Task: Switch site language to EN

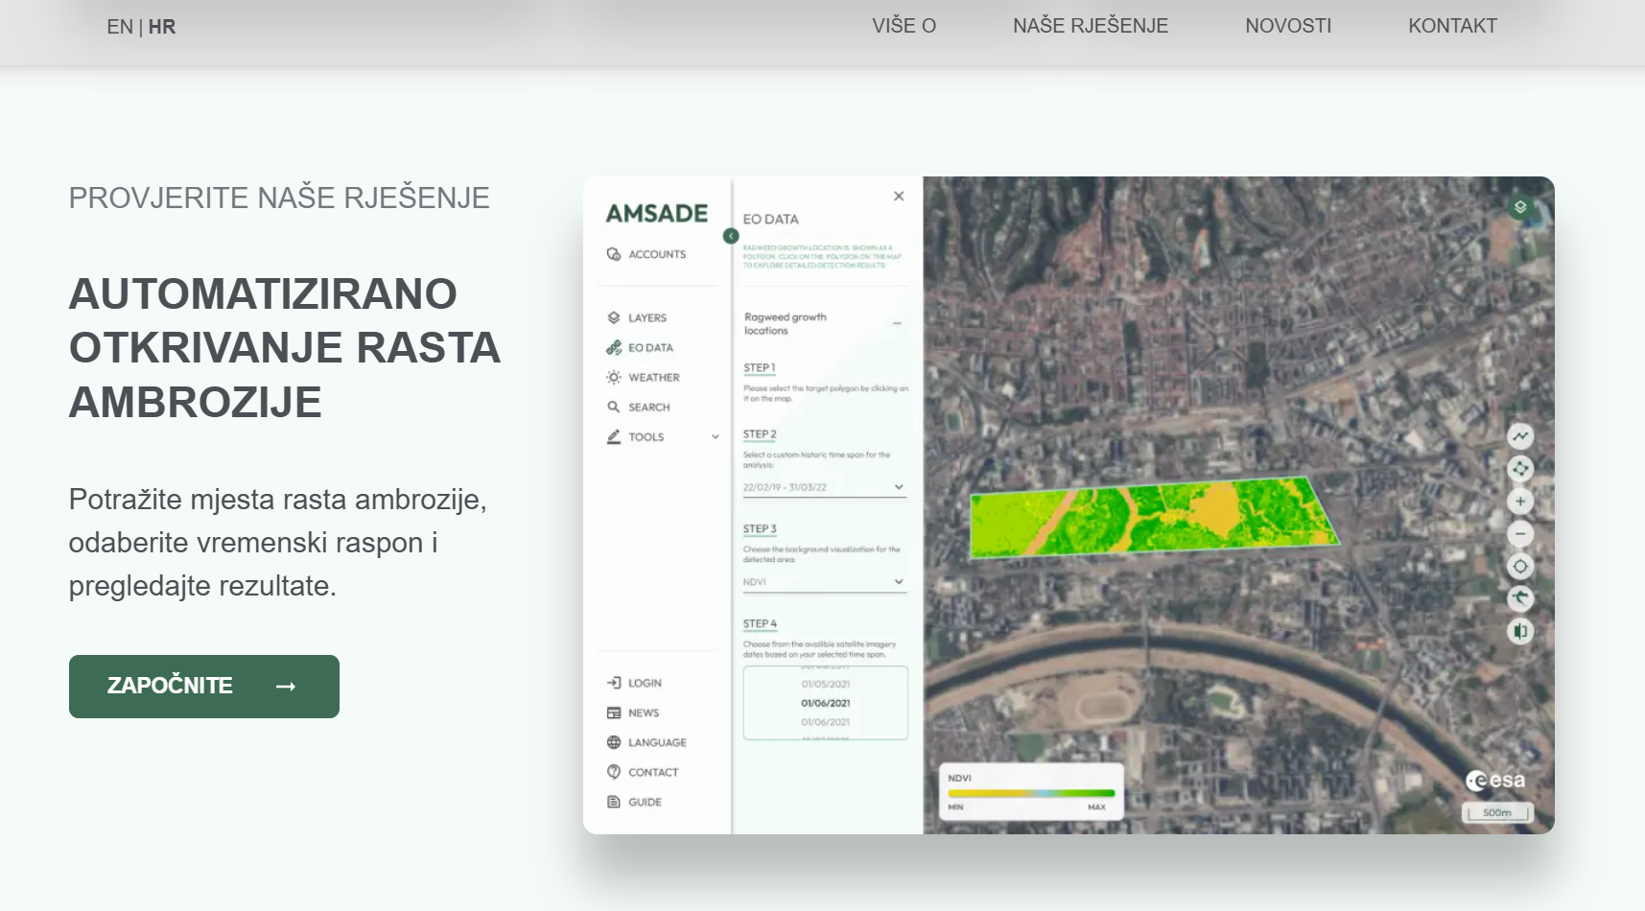Action: coord(119,27)
